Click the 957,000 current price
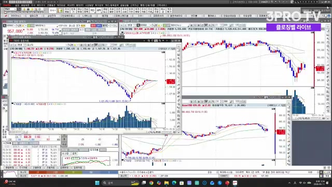The image size is (332, 187). pyautogui.click(x=15, y=31)
